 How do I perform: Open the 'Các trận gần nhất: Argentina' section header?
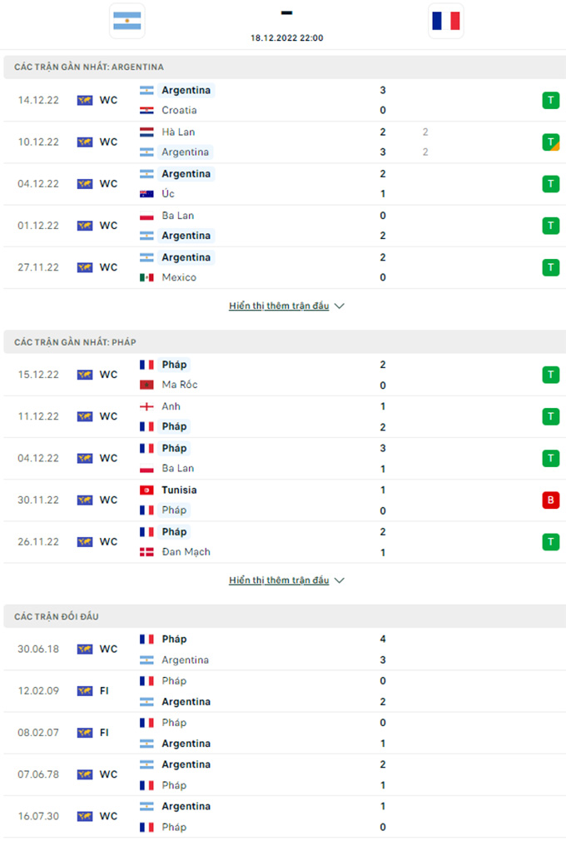[89, 67]
